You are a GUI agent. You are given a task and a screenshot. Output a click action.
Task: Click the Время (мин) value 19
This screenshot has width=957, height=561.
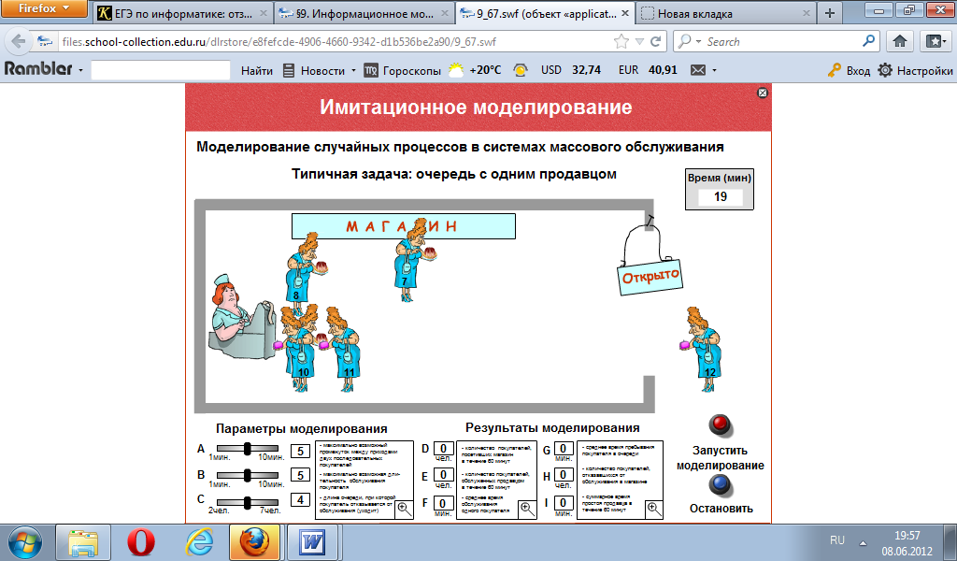click(721, 197)
